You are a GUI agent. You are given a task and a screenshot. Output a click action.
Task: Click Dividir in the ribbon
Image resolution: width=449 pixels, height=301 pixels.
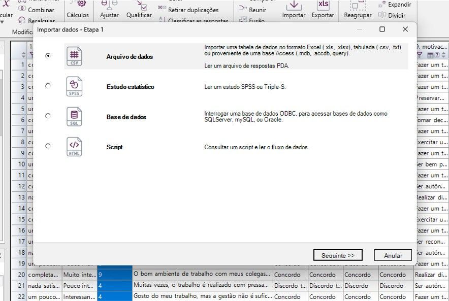point(392,15)
